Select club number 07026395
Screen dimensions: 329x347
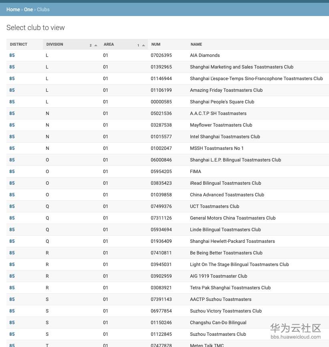[x=161, y=55]
